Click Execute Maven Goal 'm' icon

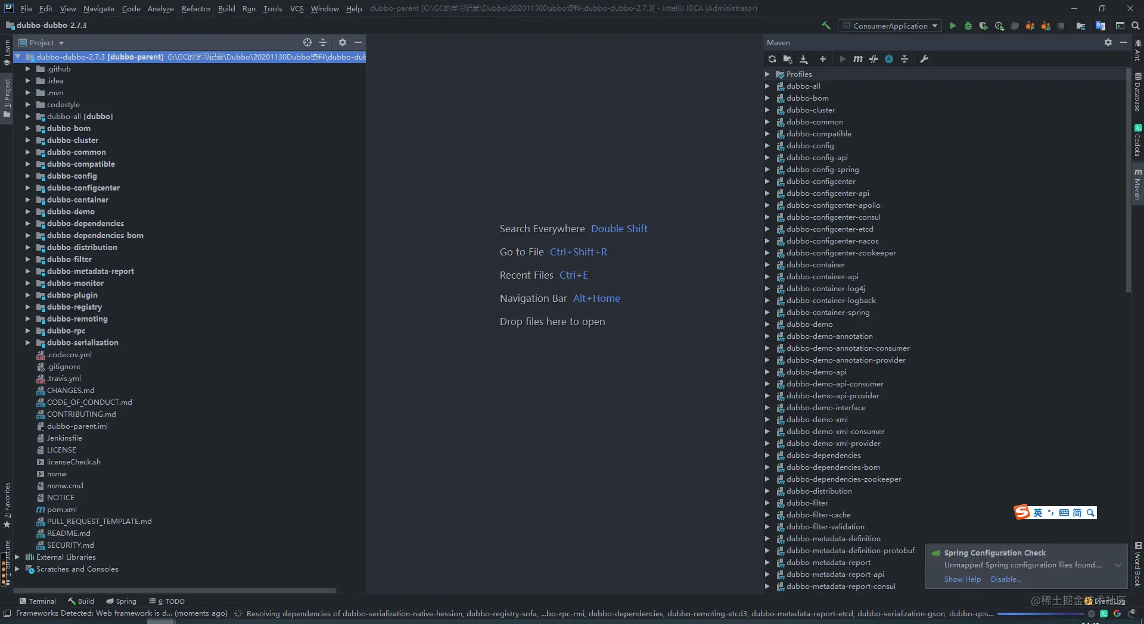pos(857,59)
